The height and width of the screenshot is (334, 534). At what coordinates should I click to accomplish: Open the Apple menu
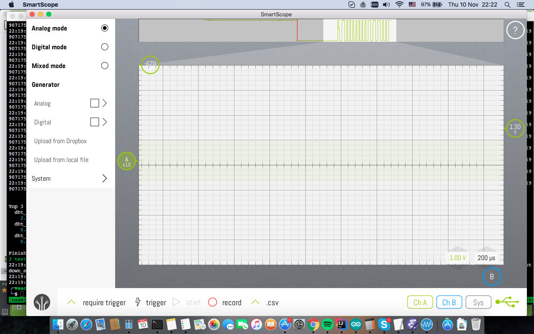tap(11, 5)
